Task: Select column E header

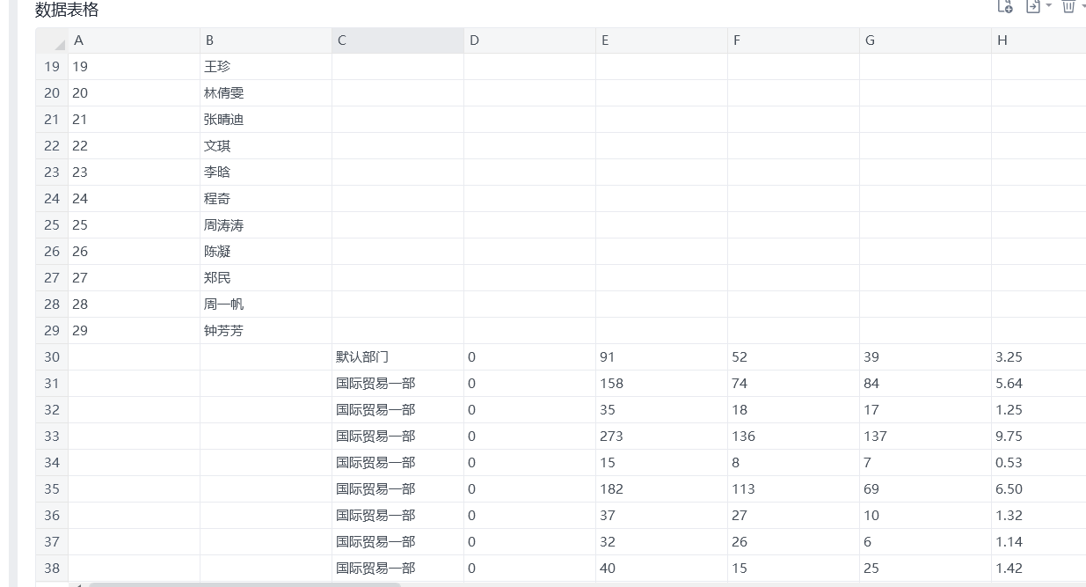Action: [x=662, y=40]
